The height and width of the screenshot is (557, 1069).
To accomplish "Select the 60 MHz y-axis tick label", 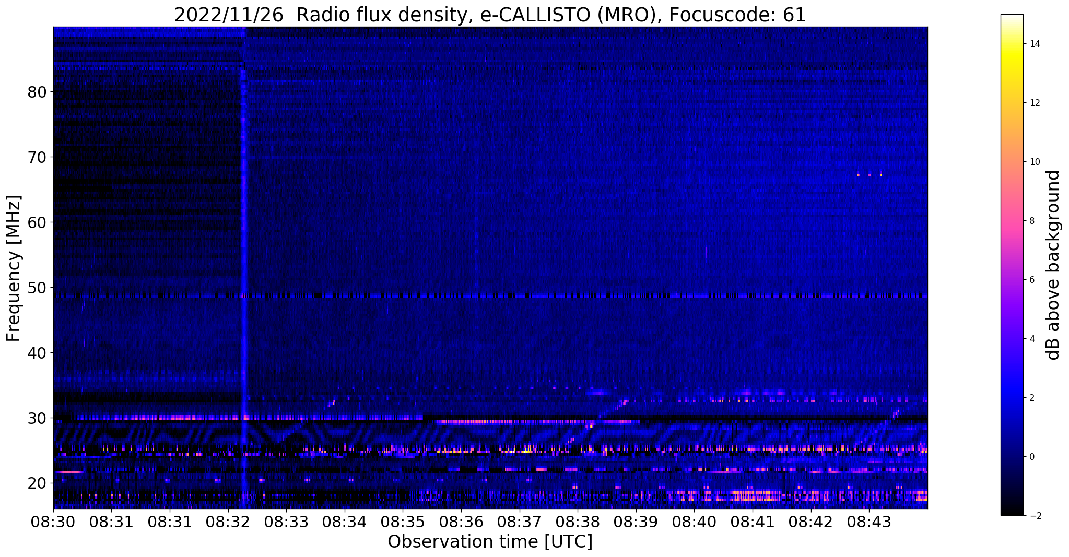I will 38,222.
